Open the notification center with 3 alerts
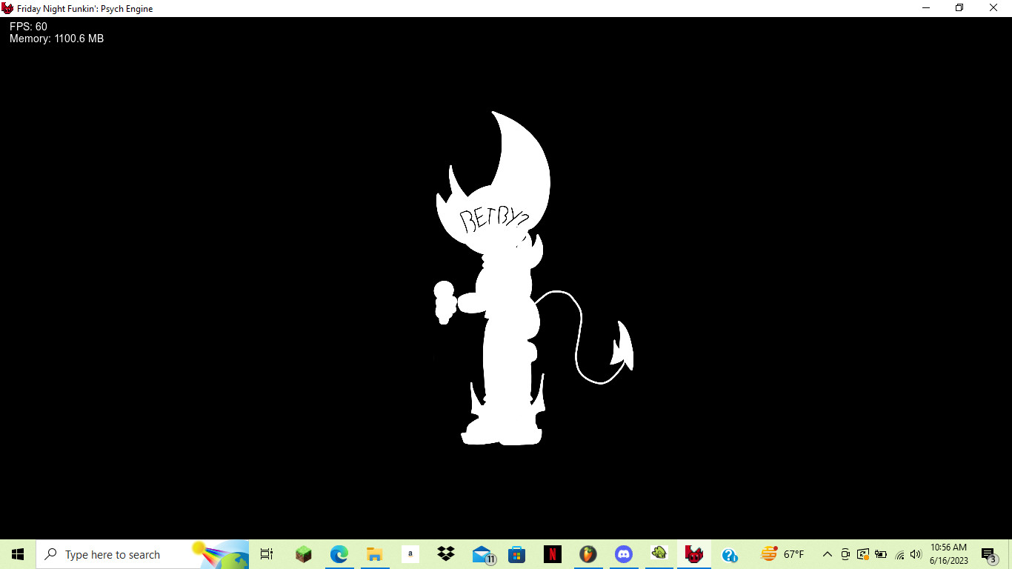 click(x=989, y=554)
